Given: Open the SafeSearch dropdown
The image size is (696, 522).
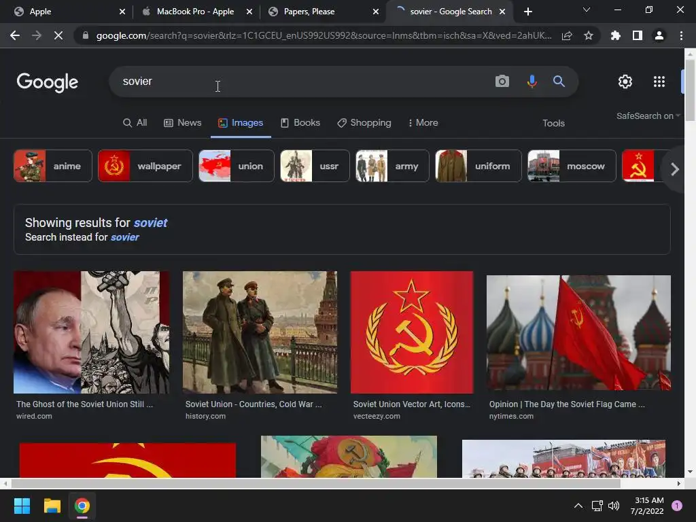Looking at the screenshot, I should pos(648,116).
